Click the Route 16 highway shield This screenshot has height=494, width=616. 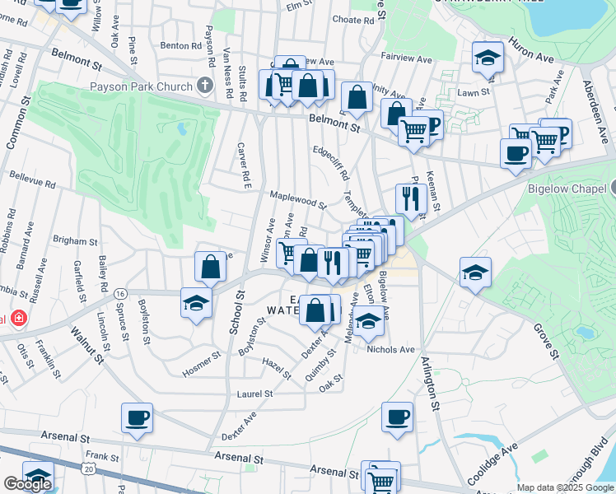tap(120, 293)
